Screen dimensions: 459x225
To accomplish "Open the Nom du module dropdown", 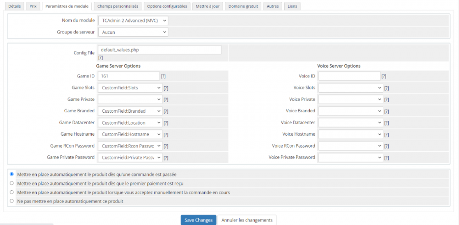I will coord(133,21).
